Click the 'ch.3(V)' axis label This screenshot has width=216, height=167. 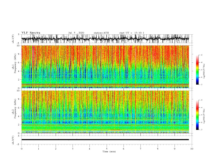(13, 140)
